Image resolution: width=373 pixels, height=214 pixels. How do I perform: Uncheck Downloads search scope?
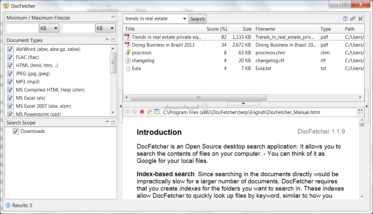pos(16,131)
